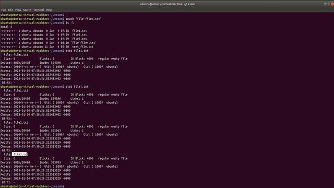Click the window title ubuntu@ubuntu-virtual-machine: ~/Lesson

pos(168,4)
